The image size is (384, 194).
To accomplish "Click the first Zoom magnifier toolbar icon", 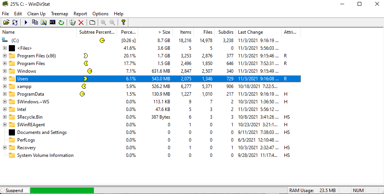I will pyautogui.click(x=103, y=23).
